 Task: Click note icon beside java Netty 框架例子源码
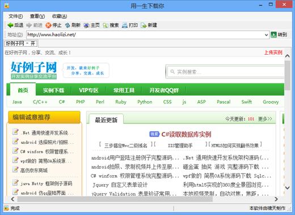tap(15, 183)
